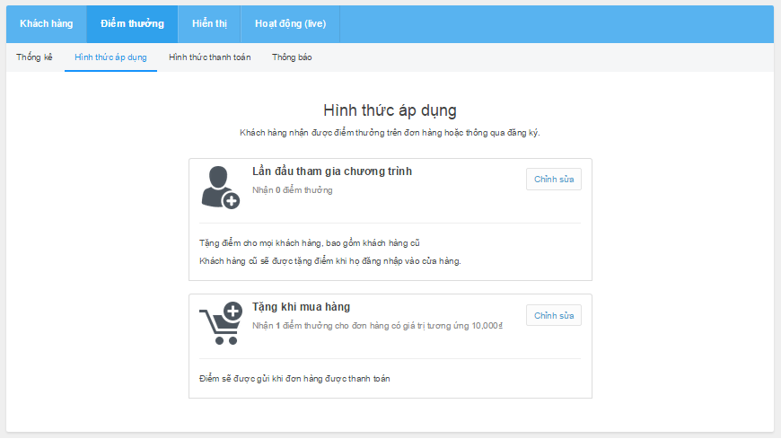Open the Khách hàng tab
781x439 pixels.
pos(47,24)
